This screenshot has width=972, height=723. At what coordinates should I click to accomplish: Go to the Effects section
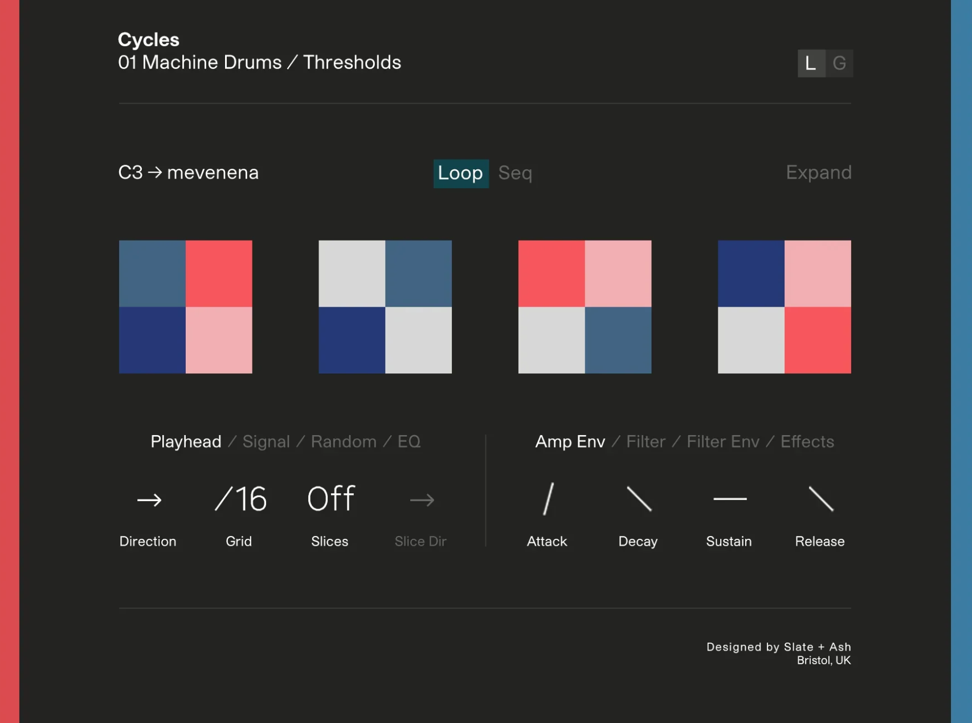(x=807, y=441)
